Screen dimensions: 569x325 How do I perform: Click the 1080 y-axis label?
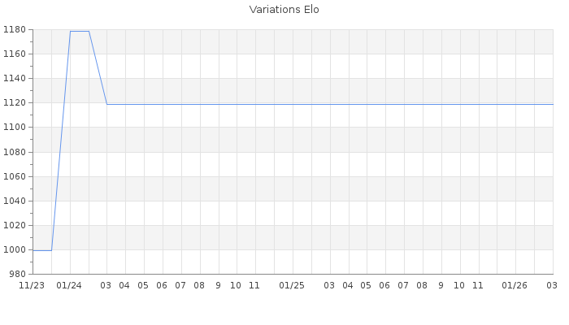[15, 152]
